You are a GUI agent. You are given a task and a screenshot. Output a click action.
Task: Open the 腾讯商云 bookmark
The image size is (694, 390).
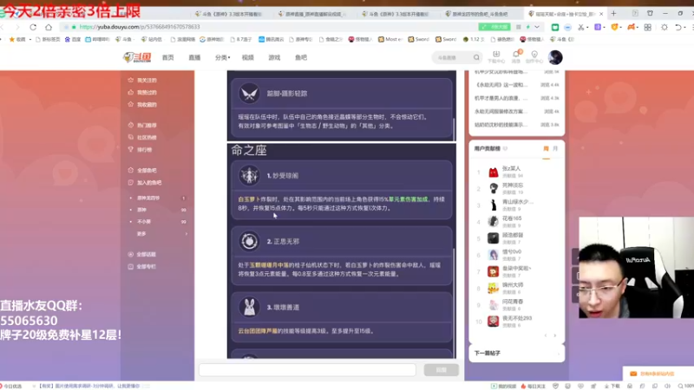271,39
